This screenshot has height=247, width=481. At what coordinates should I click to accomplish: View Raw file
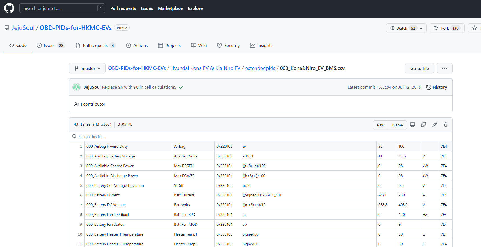[381, 125]
